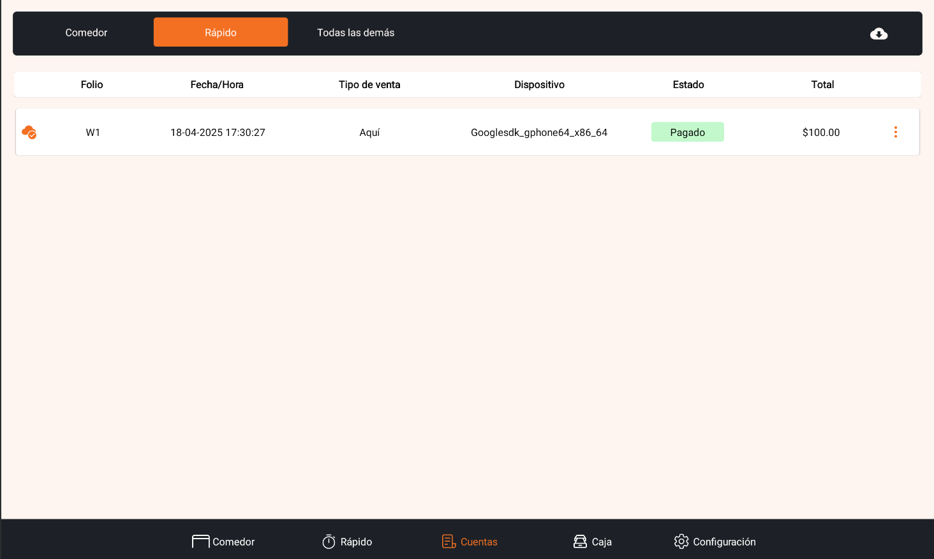Screen dimensions: 934x559
Task: Go to Rápido label in bottom navigation
Action: (356, 542)
